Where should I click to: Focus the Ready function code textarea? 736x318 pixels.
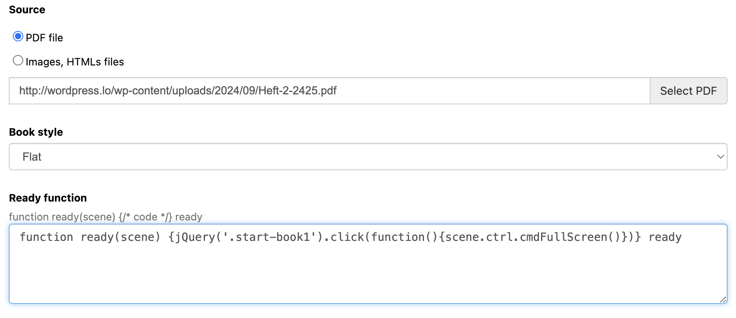(x=368, y=264)
